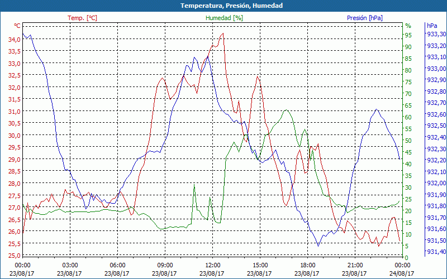This screenshot has width=447, height=279.
Task: Click the 933,00 pressure axis value
Action: point(436,69)
